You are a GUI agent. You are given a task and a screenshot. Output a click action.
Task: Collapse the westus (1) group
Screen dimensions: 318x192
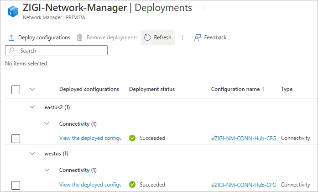click(x=32, y=154)
